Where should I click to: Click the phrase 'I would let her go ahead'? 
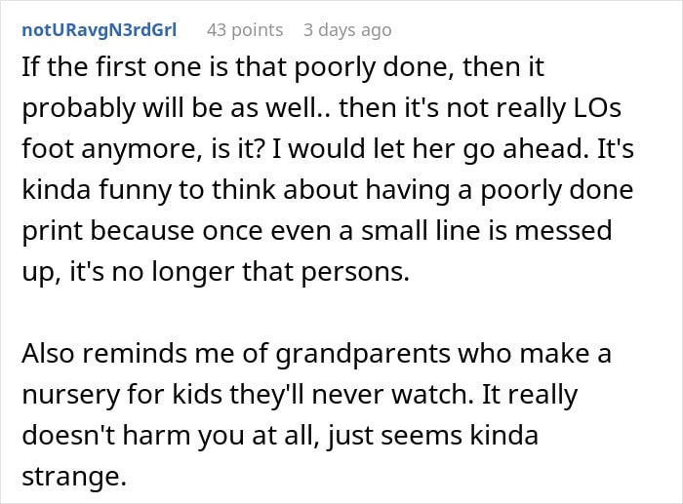click(427, 149)
